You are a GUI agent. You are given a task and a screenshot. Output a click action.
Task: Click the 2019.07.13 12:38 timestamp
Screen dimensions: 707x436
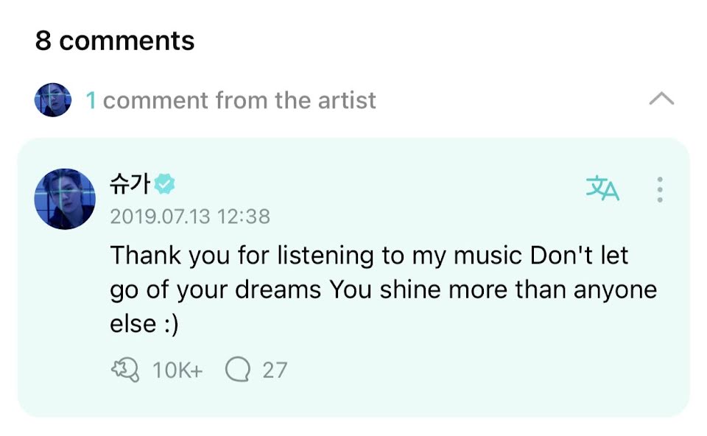(x=189, y=217)
